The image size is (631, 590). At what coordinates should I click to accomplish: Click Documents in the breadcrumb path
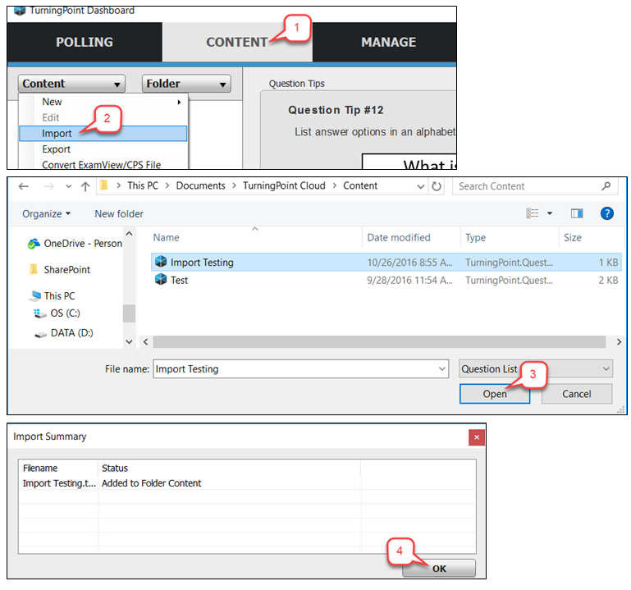(200, 185)
